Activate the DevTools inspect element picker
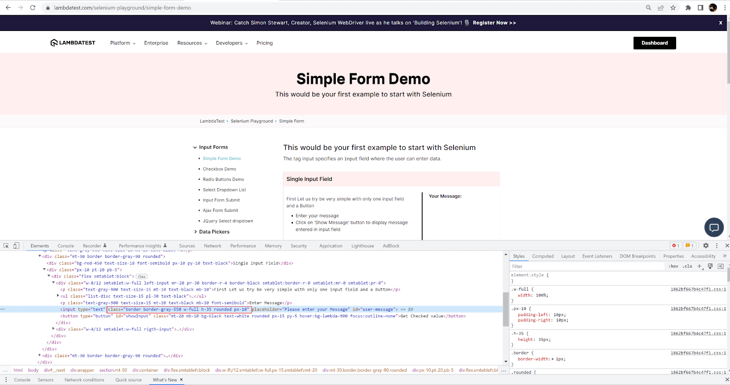The width and height of the screenshot is (730, 385). point(6,246)
